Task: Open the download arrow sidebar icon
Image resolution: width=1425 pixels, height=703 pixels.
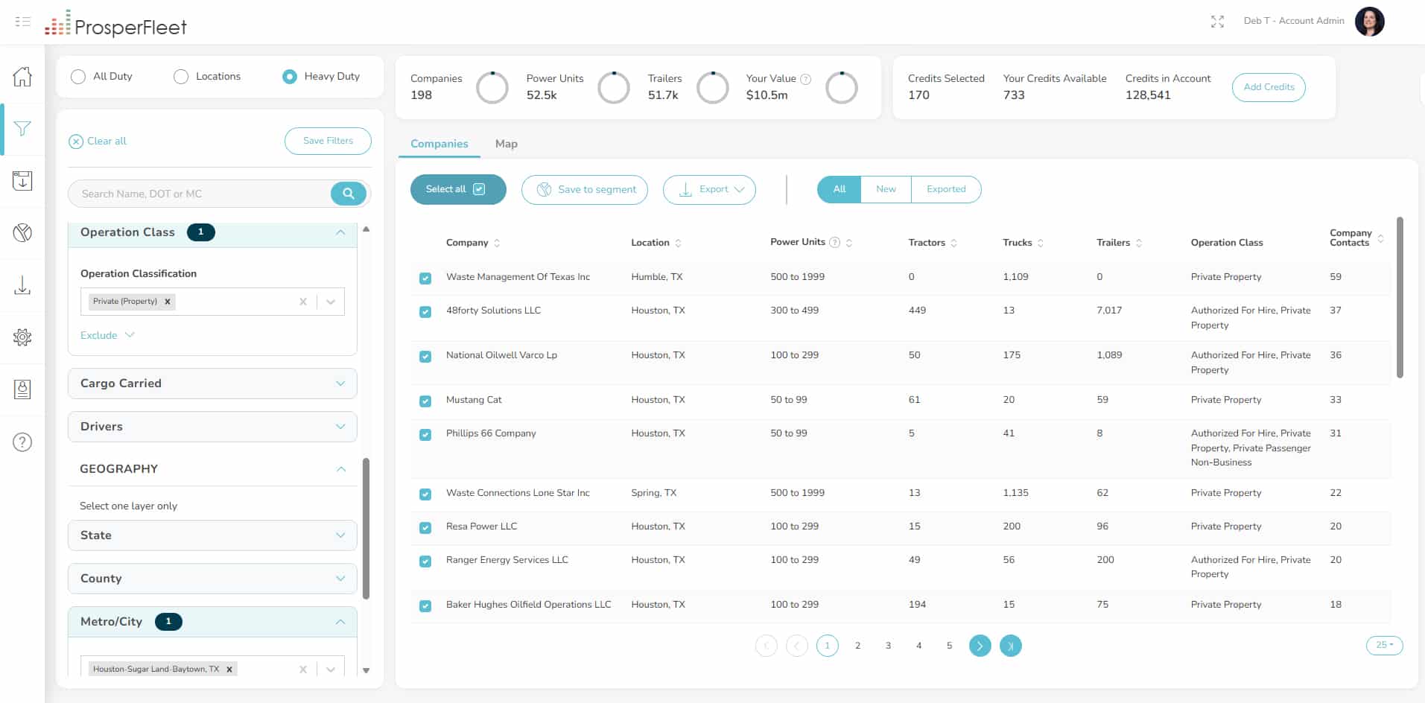Action: click(x=22, y=284)
